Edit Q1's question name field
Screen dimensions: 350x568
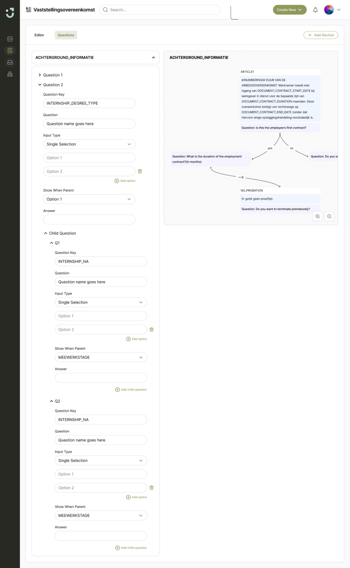pos(101,282)
